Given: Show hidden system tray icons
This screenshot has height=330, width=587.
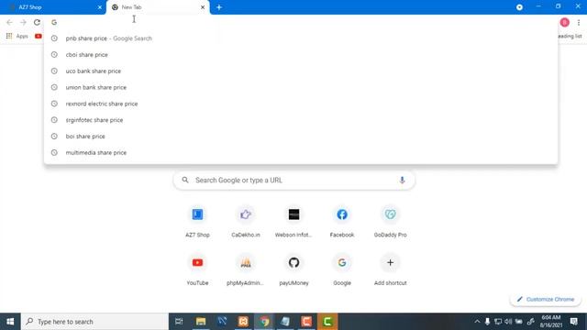Looking at the screenshot, I should 477,322.
